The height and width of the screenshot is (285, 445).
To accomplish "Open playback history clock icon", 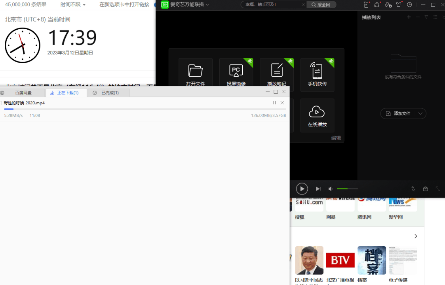I will coord(409,5).
